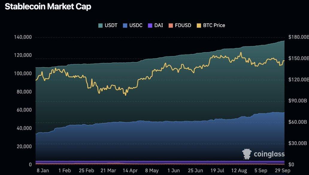Click the USDC blue legend swatch
The width and height of the screenshot is (309, 175).
pyautogui.click(x=125, y=25)
